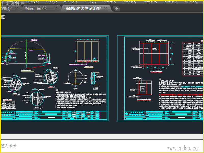Add a new drawing tab with plus button
This screenshot has width=204, height=153.
coord(117,9)
